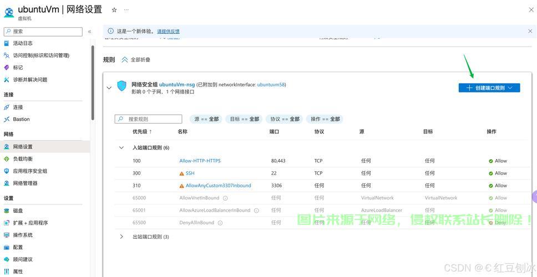Click info icon next to AllowAzureLoadBalancerInBound
Image resolution: width=537 pixels, height=277 pixels.
coord(256,211)
